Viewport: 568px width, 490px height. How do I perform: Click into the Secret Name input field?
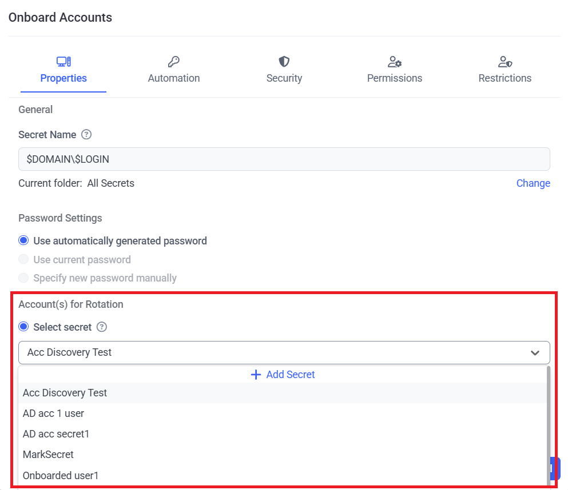[x=284, y=159]
